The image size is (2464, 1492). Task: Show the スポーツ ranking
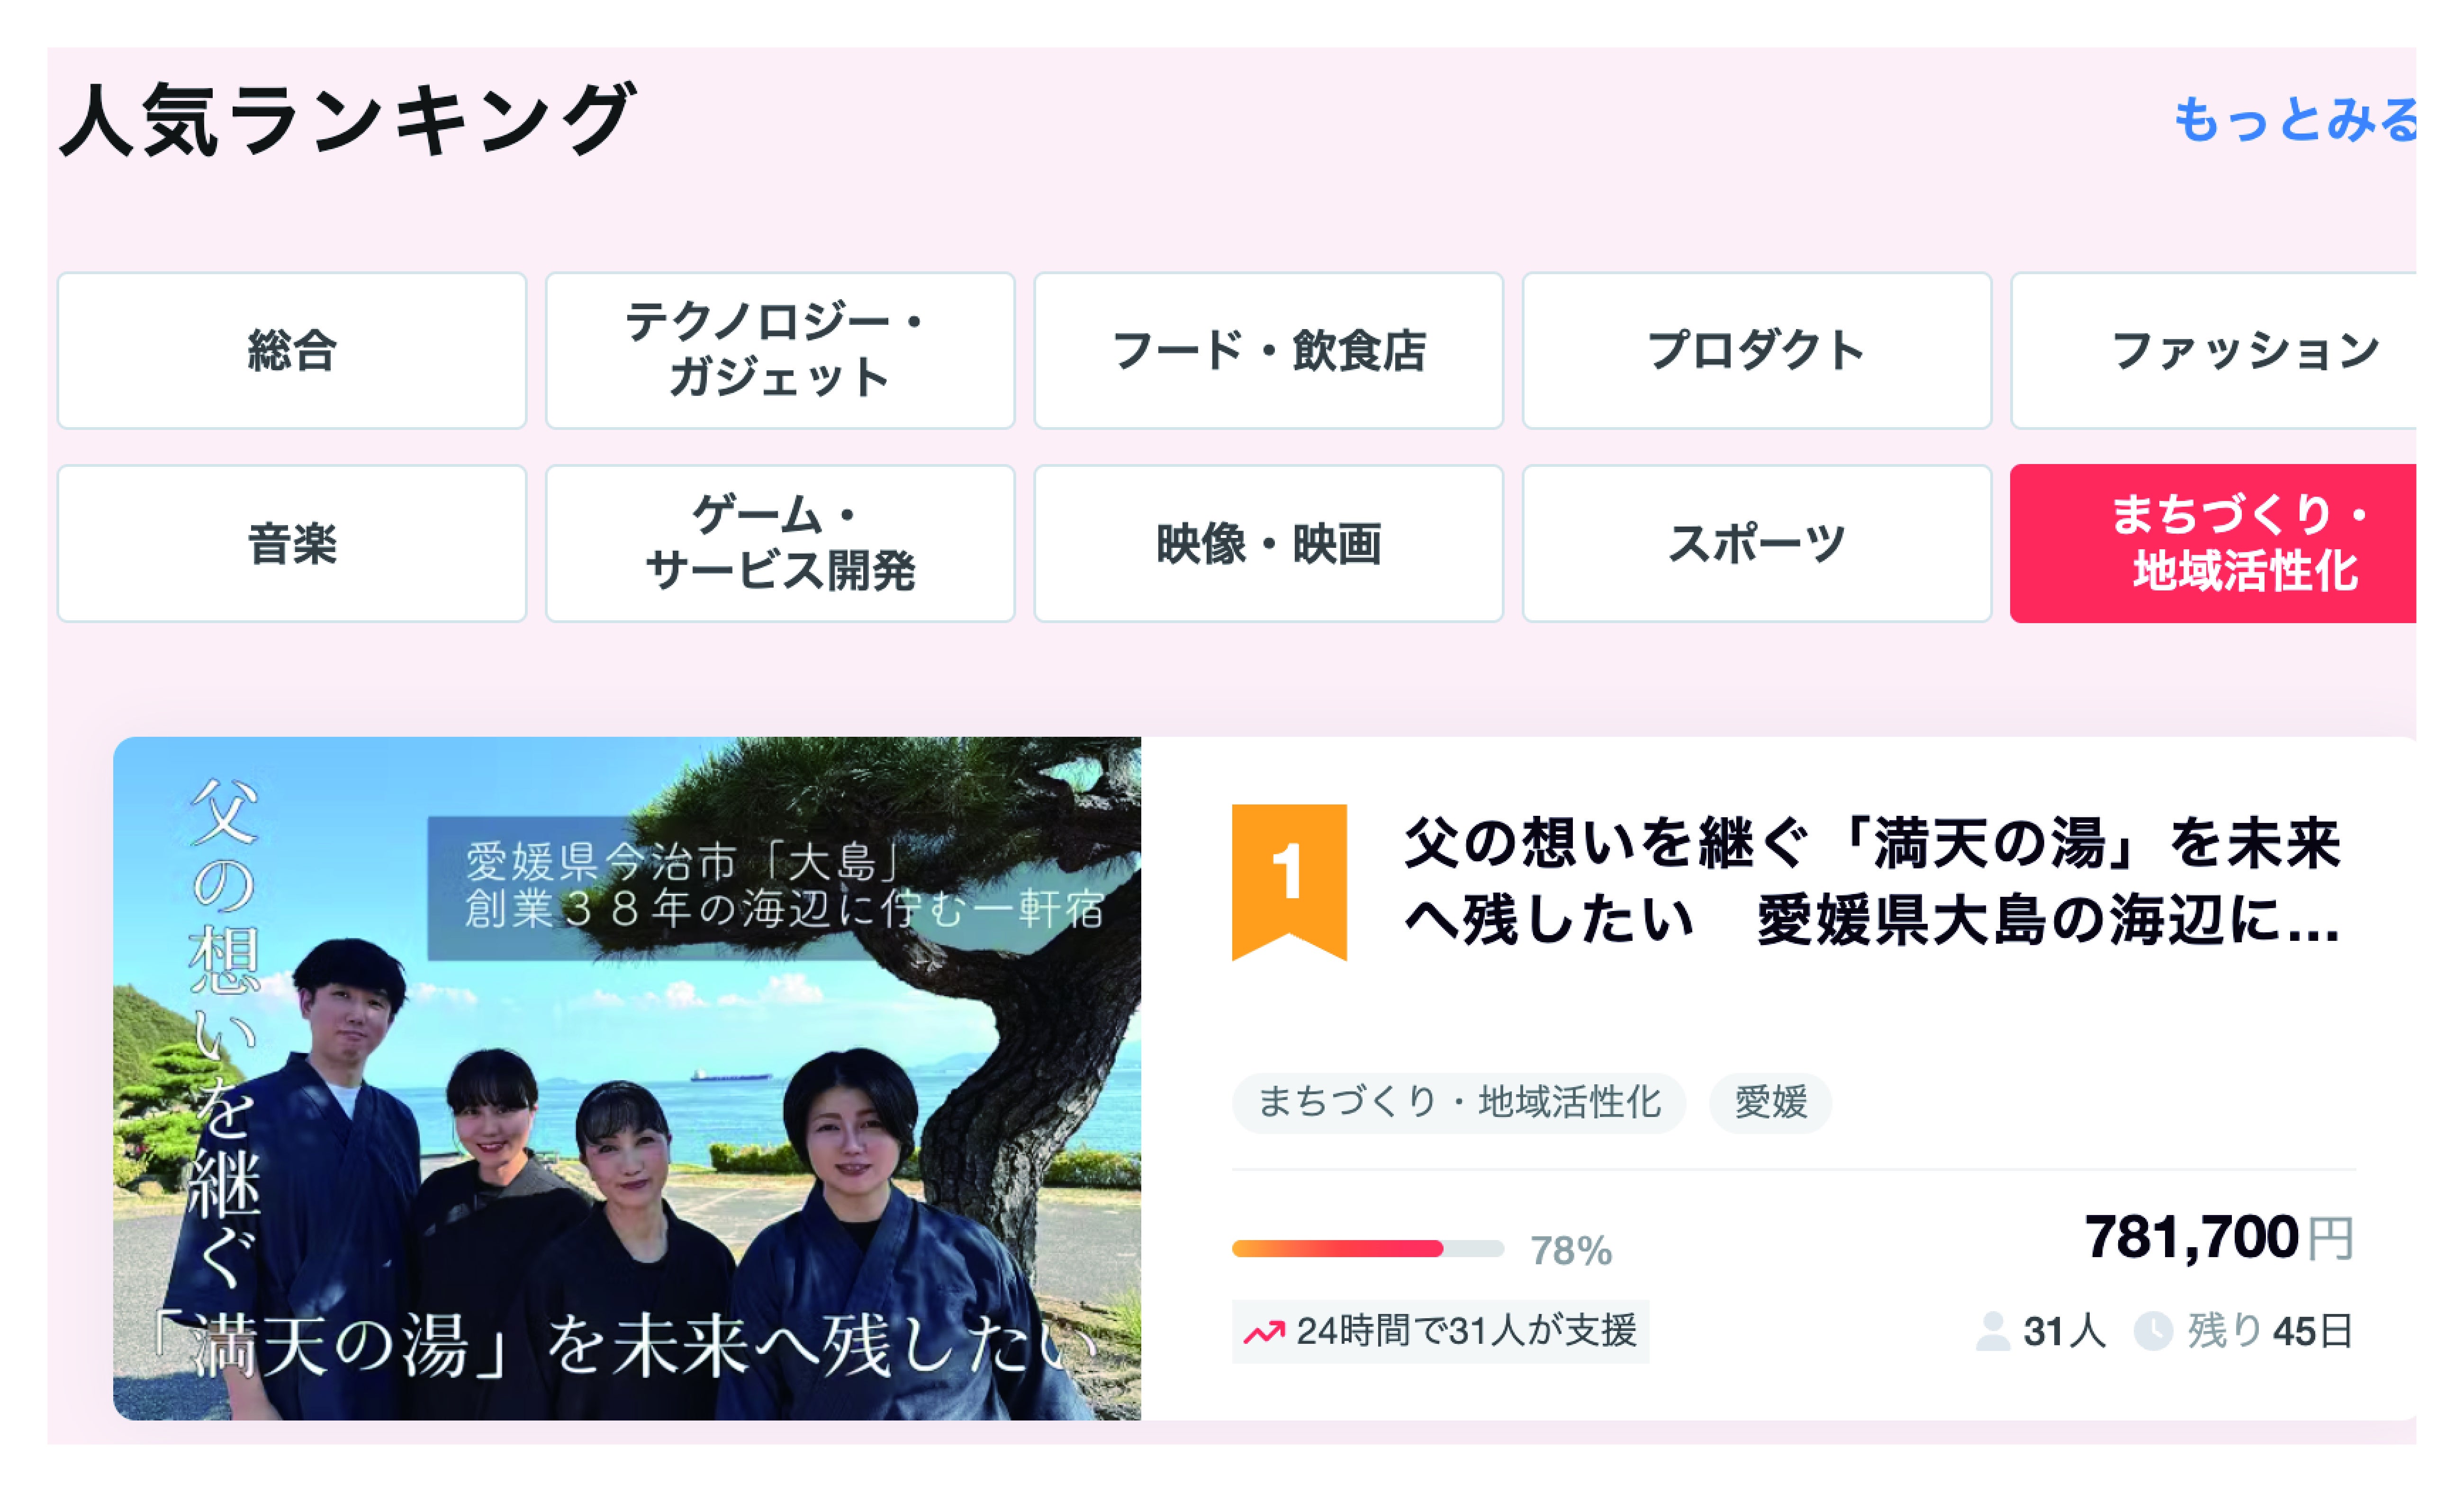(x=1757, y=544)
